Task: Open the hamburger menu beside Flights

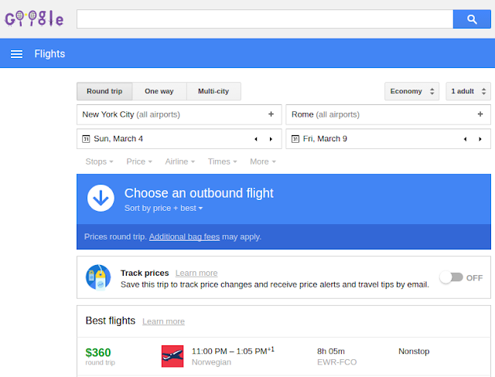Action: point(16,54)
